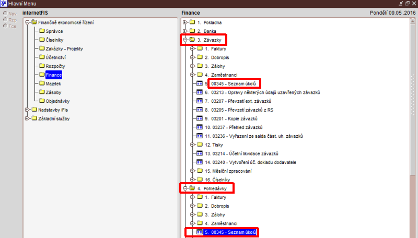Click the Zakázky - Projekty folder icon
The width and height of the screenshot is (418, 238).
pos(42,49)
